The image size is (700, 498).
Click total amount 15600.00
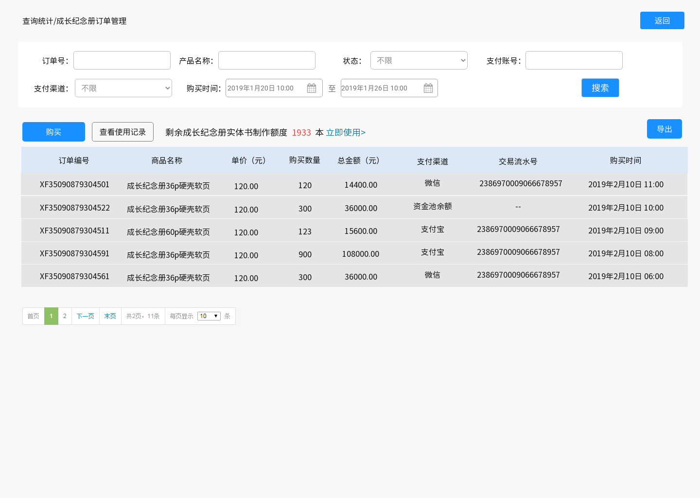[361, 231]
